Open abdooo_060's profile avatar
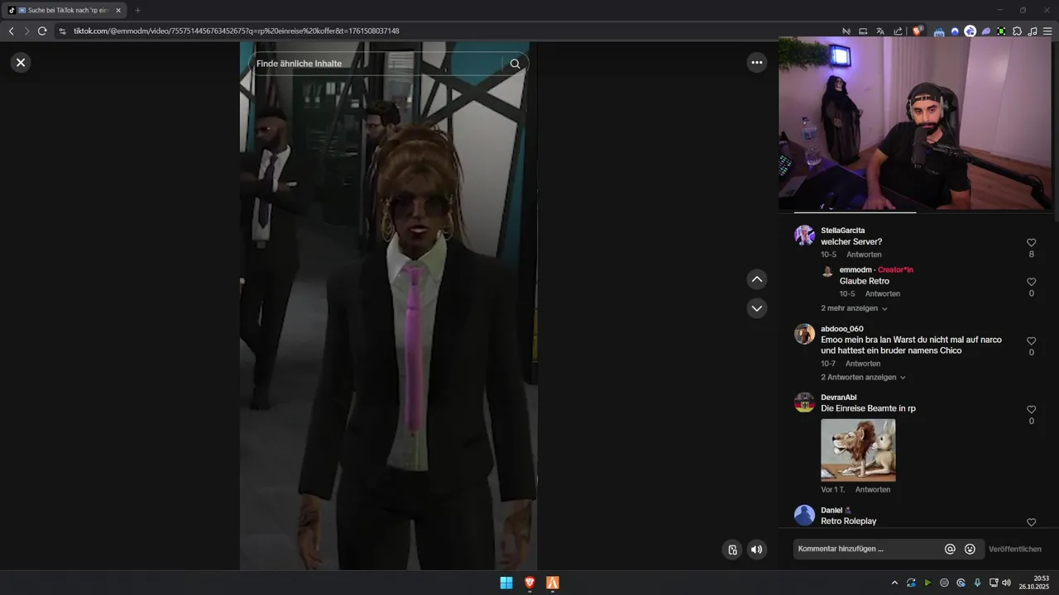 click(x=804, y=334)
